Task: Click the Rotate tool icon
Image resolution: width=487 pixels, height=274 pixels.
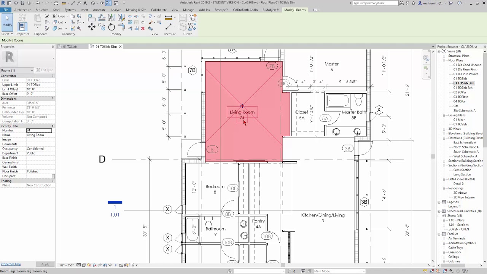Action: [x=111, y=27]
